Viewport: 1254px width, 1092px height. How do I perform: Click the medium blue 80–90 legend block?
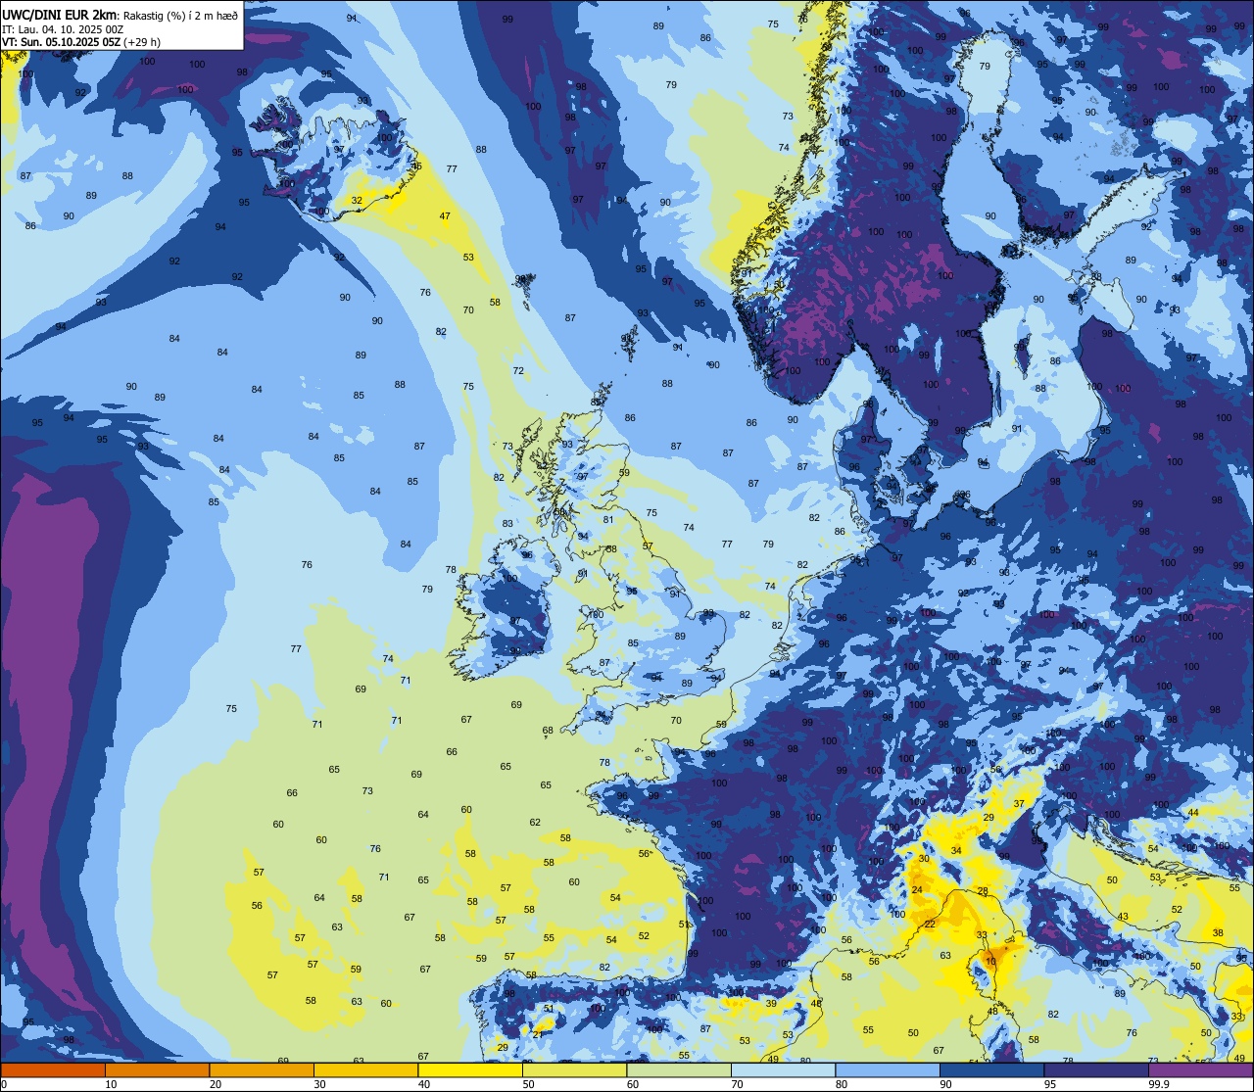tap(887, 1070)
